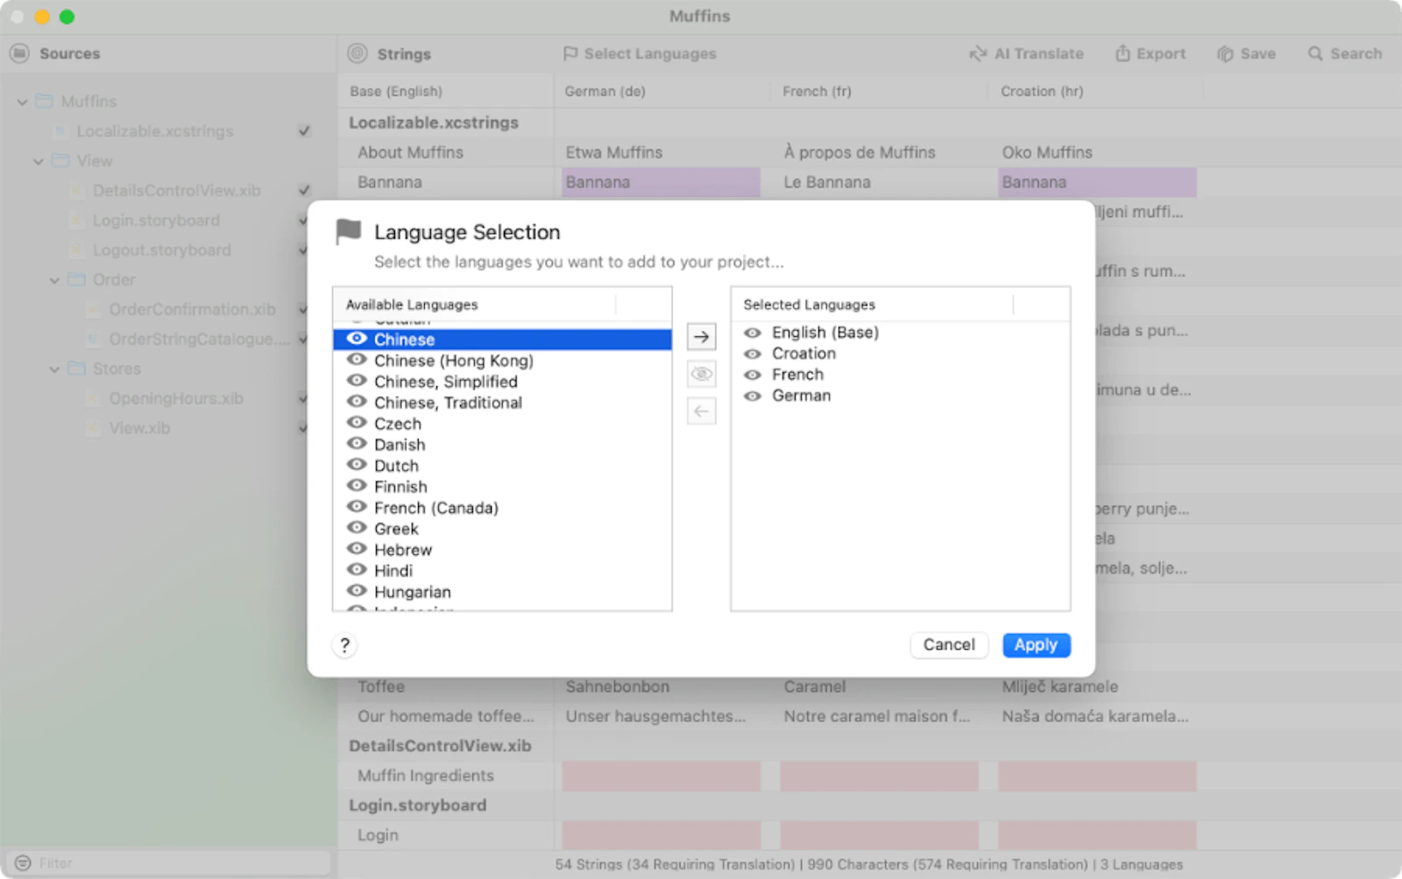Click the Export share icon

pos(1122,53)
